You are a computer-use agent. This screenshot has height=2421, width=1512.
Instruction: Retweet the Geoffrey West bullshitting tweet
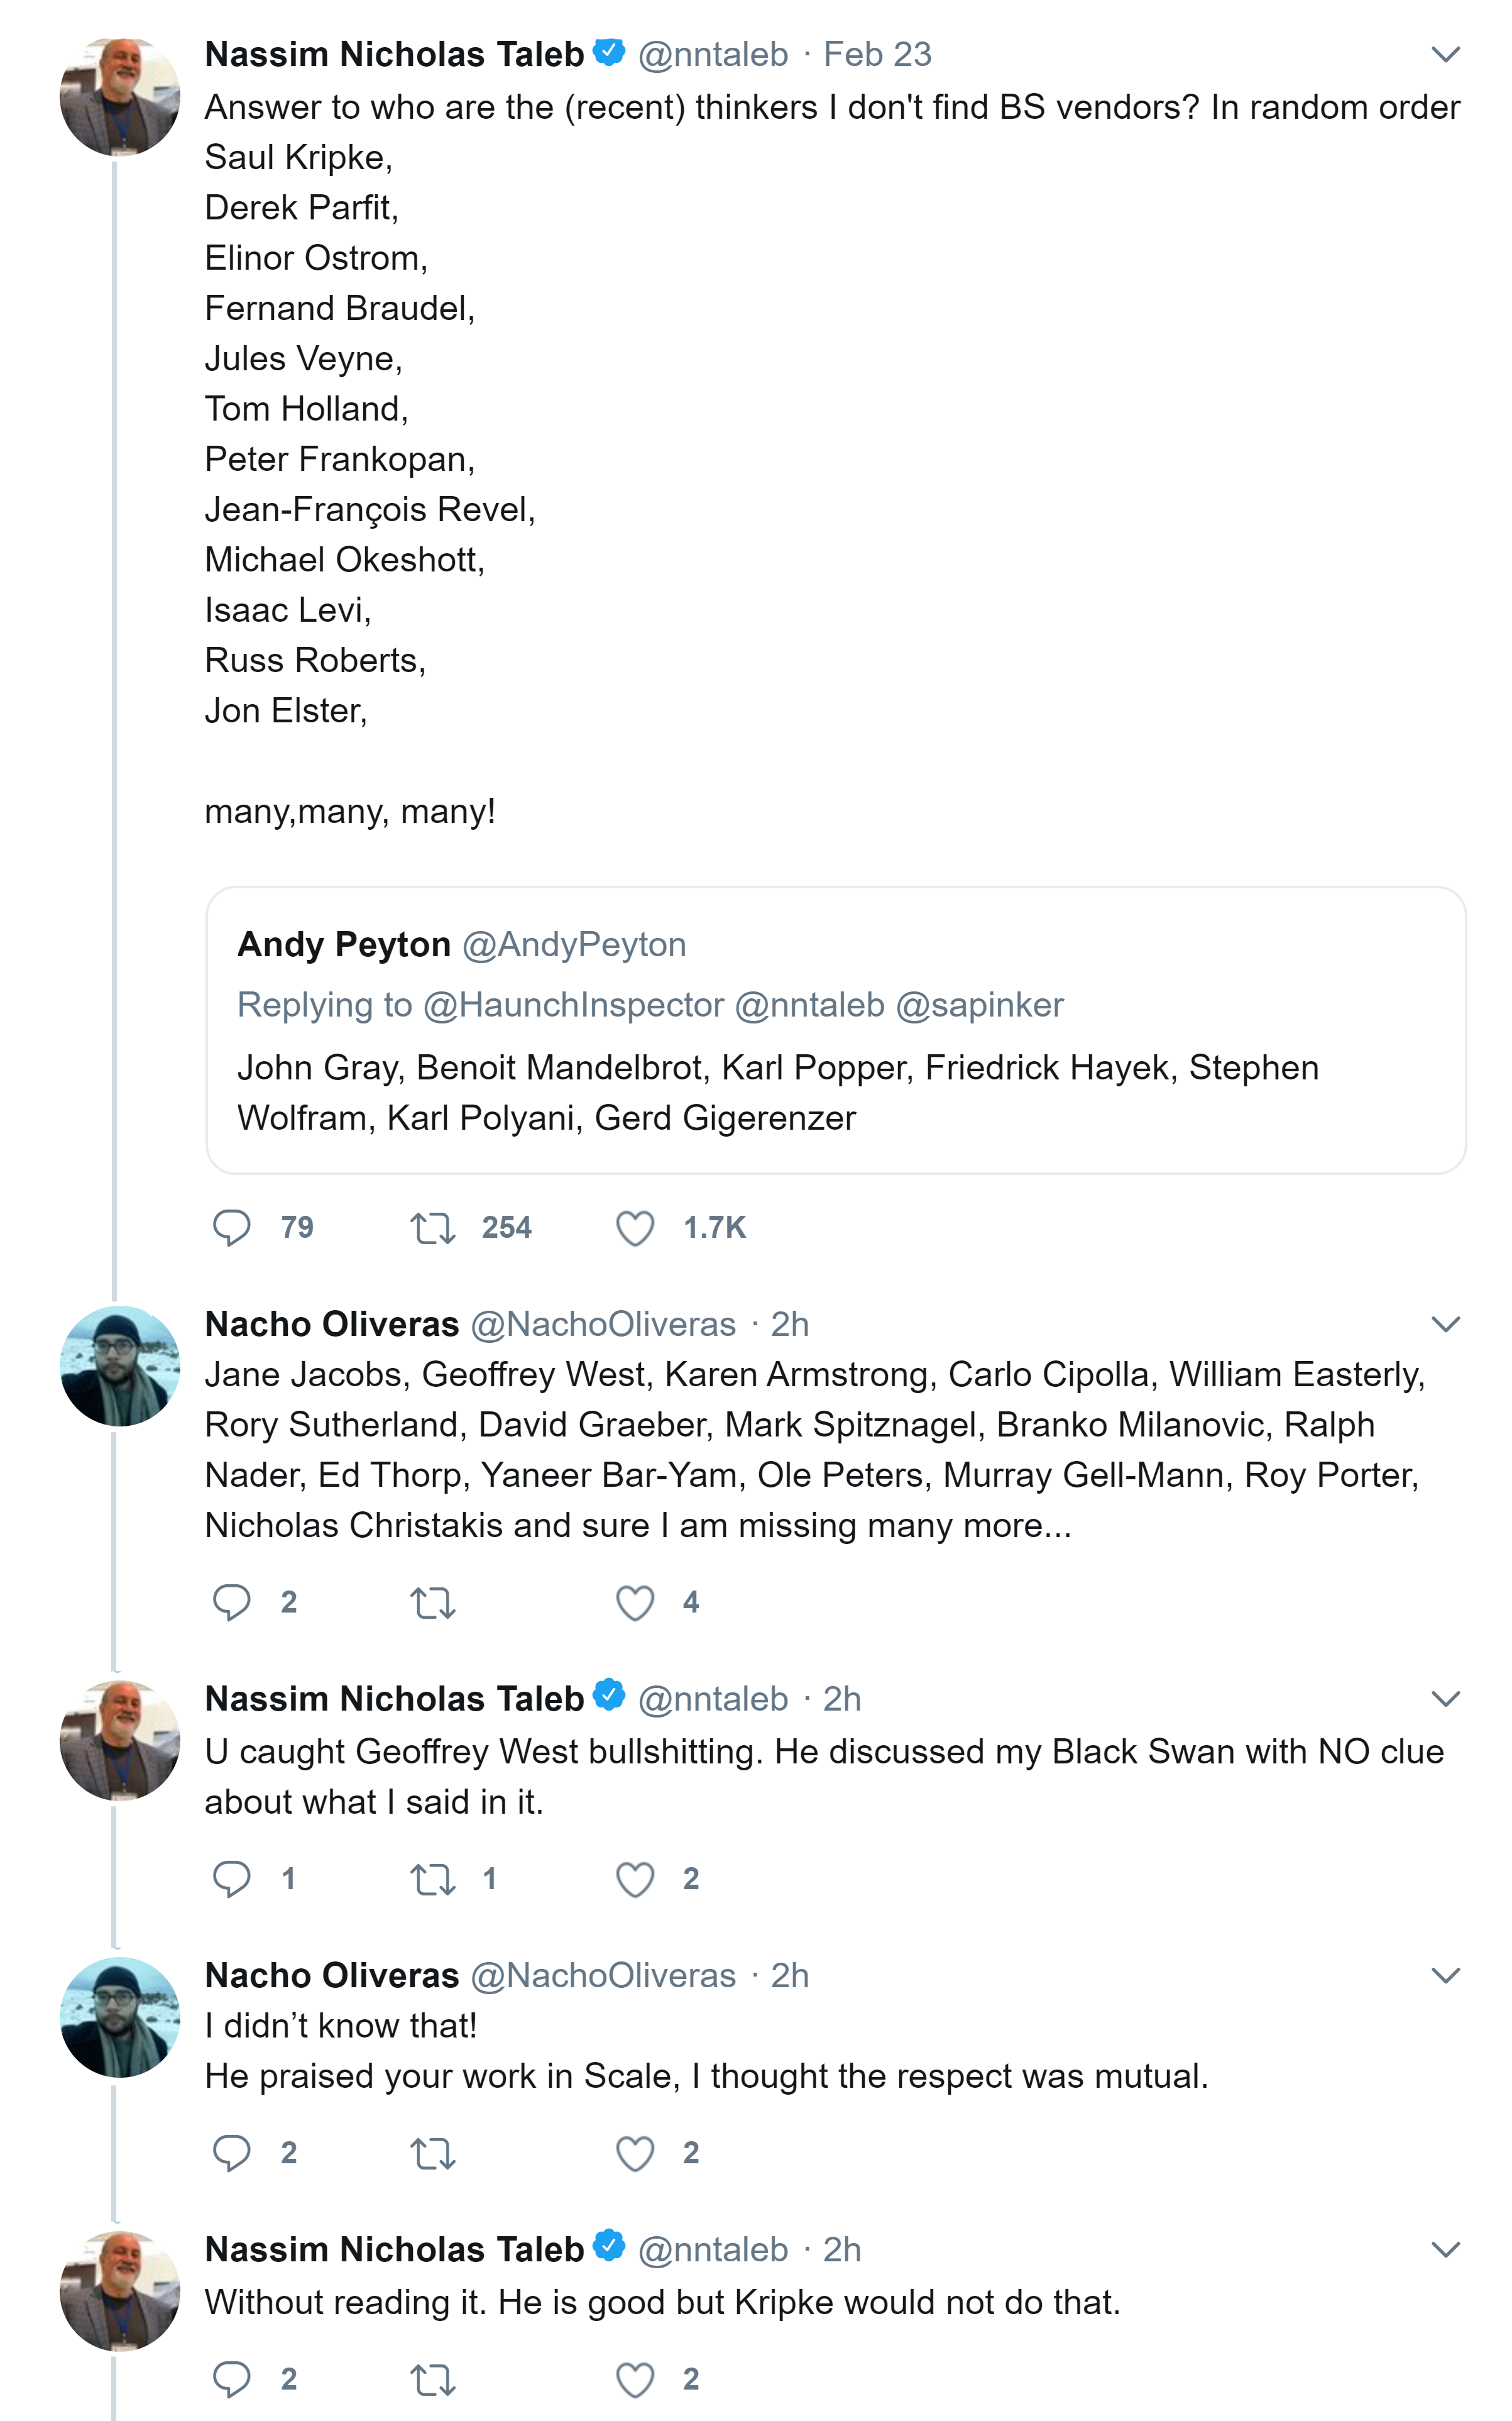click(x=433, y=1878)
